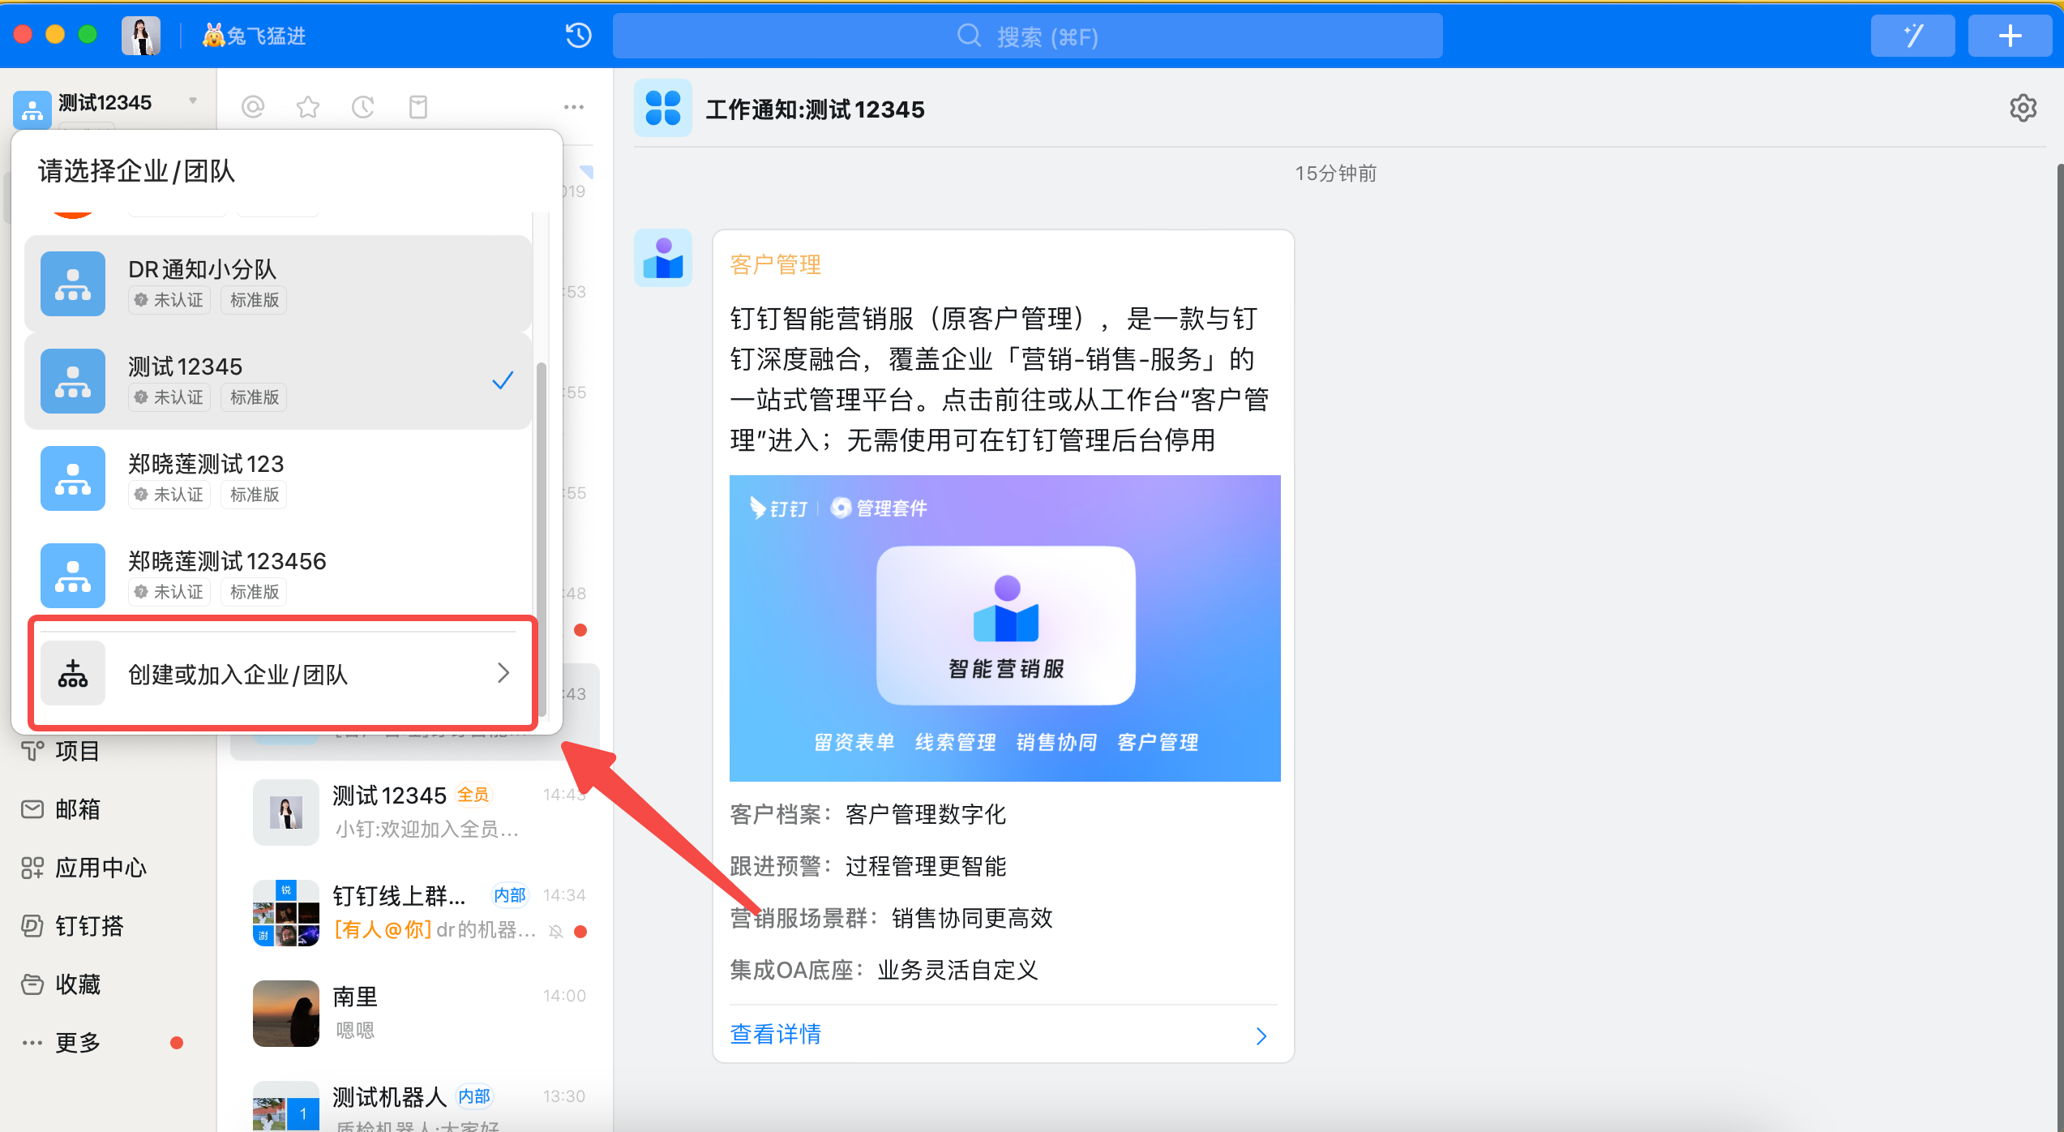Image resolution: width=2064 pixels, height=1132 pixels.
Task: Open user avatar in title bar
Action: pyautogui.click(x=141, y=36)
